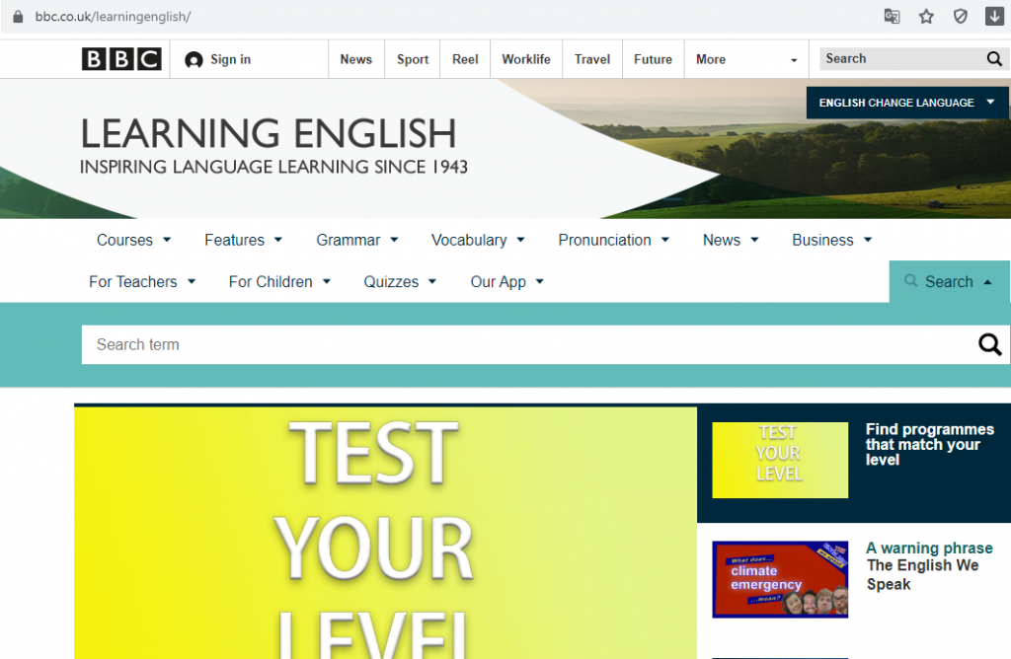The image size is (1011, 659).
Task: Open the News dropdown in Learning English nav
Action: click(x=731, y=241)
